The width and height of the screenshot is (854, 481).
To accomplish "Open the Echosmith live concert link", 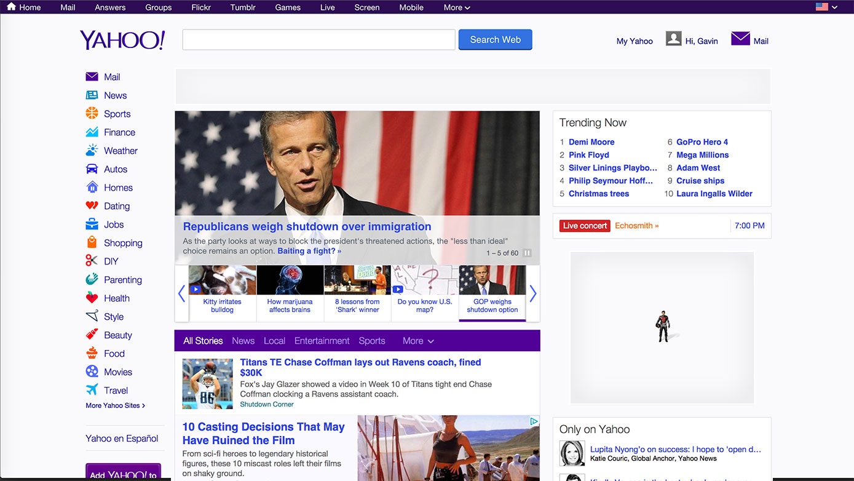I will (x=637, y=226).
